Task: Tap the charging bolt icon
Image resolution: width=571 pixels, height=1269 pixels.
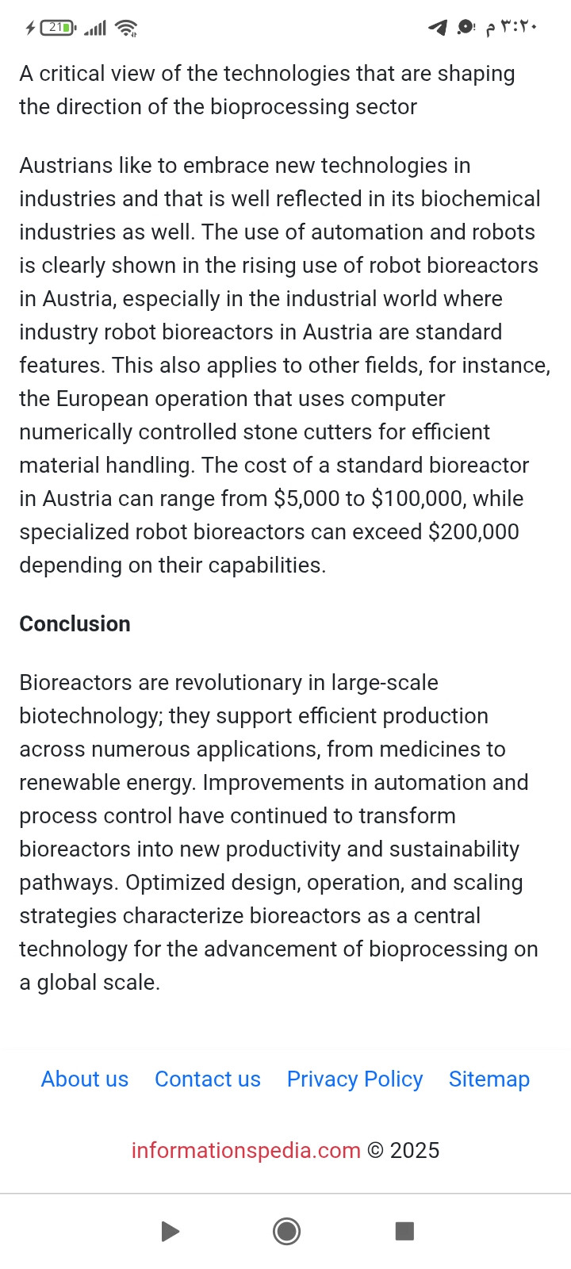Action: (30, 28)
